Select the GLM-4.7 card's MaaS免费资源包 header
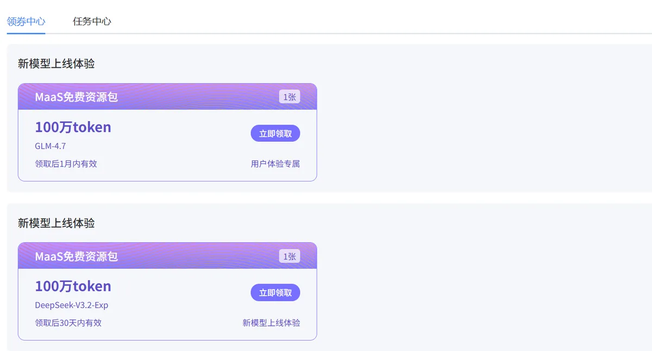This screenshot has width=652, height=351. point(77,97)
